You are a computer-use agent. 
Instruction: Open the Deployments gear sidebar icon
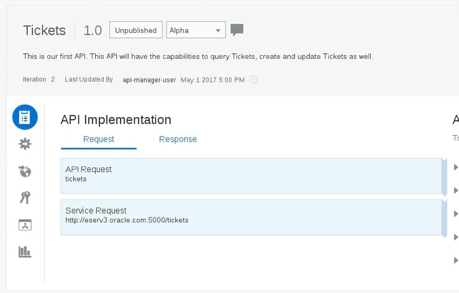25,144
